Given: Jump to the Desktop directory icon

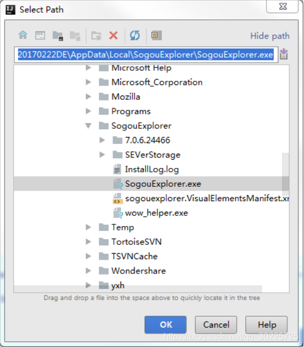Looking at the screenshot, I should tap(40, 35).
